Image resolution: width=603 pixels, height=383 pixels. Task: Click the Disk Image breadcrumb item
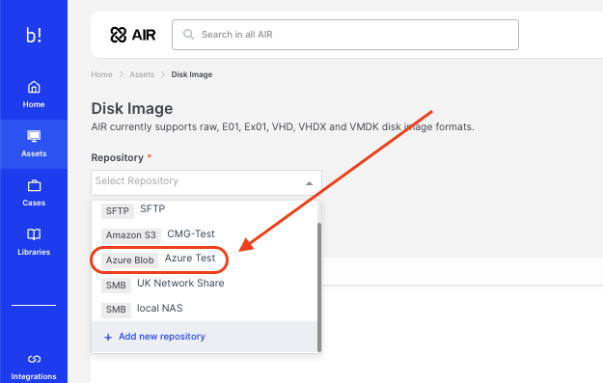point(192,74)
